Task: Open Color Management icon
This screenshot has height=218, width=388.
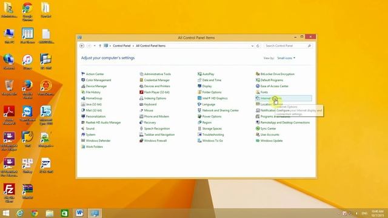Action: pos(83,80)
